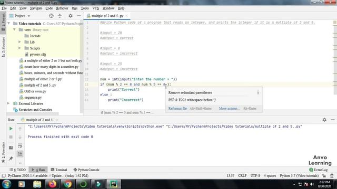Image resolution: width=337 pixels, height=189 pixels.
Task: Pin the Run tab with pin icon
Action: coord(11,159)
